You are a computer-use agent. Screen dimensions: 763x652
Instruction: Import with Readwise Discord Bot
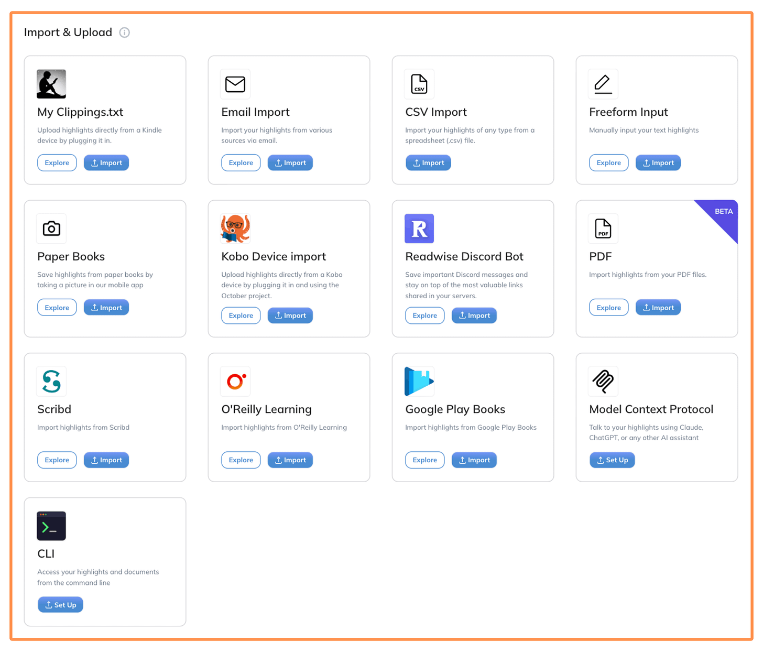[x=474, y=316]
